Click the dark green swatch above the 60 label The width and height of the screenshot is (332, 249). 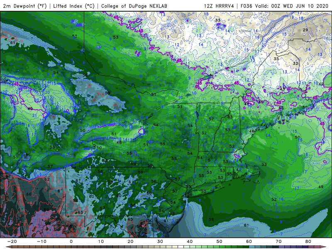click(246, 247)
